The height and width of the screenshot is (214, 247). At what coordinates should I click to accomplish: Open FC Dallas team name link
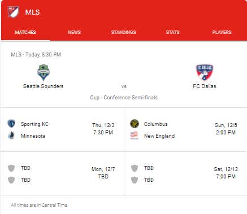click(205, 86)
